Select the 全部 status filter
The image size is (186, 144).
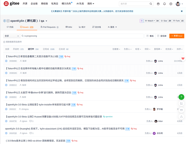[x=7, y=49]
